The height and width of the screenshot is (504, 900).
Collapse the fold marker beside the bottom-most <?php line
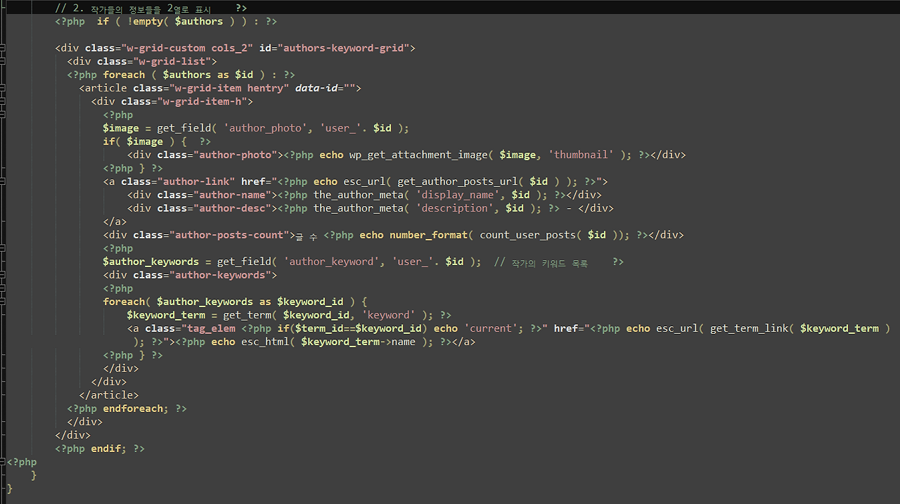(x=3, y=462)
